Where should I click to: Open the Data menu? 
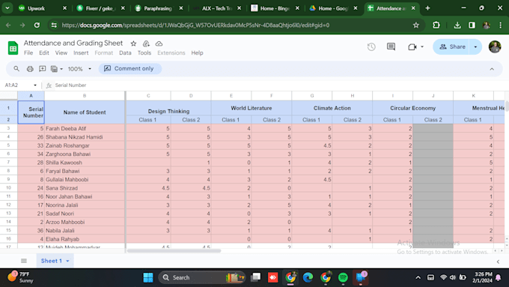tap(125, 52)
